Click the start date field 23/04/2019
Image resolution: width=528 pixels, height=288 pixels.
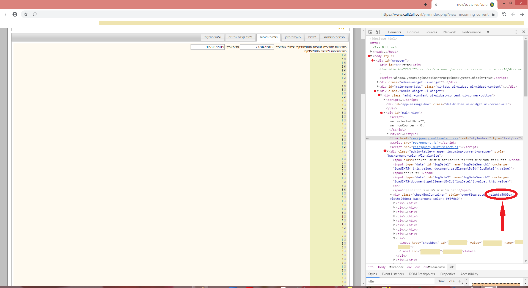[x=257, y=47]
